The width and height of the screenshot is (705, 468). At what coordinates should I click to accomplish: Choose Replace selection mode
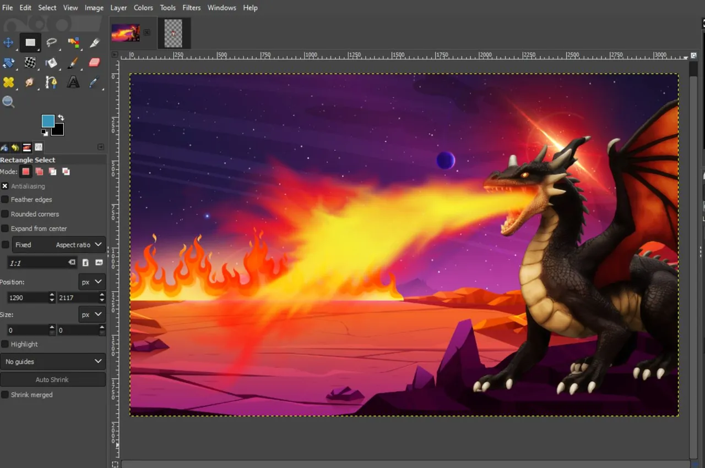click(26, 172)
